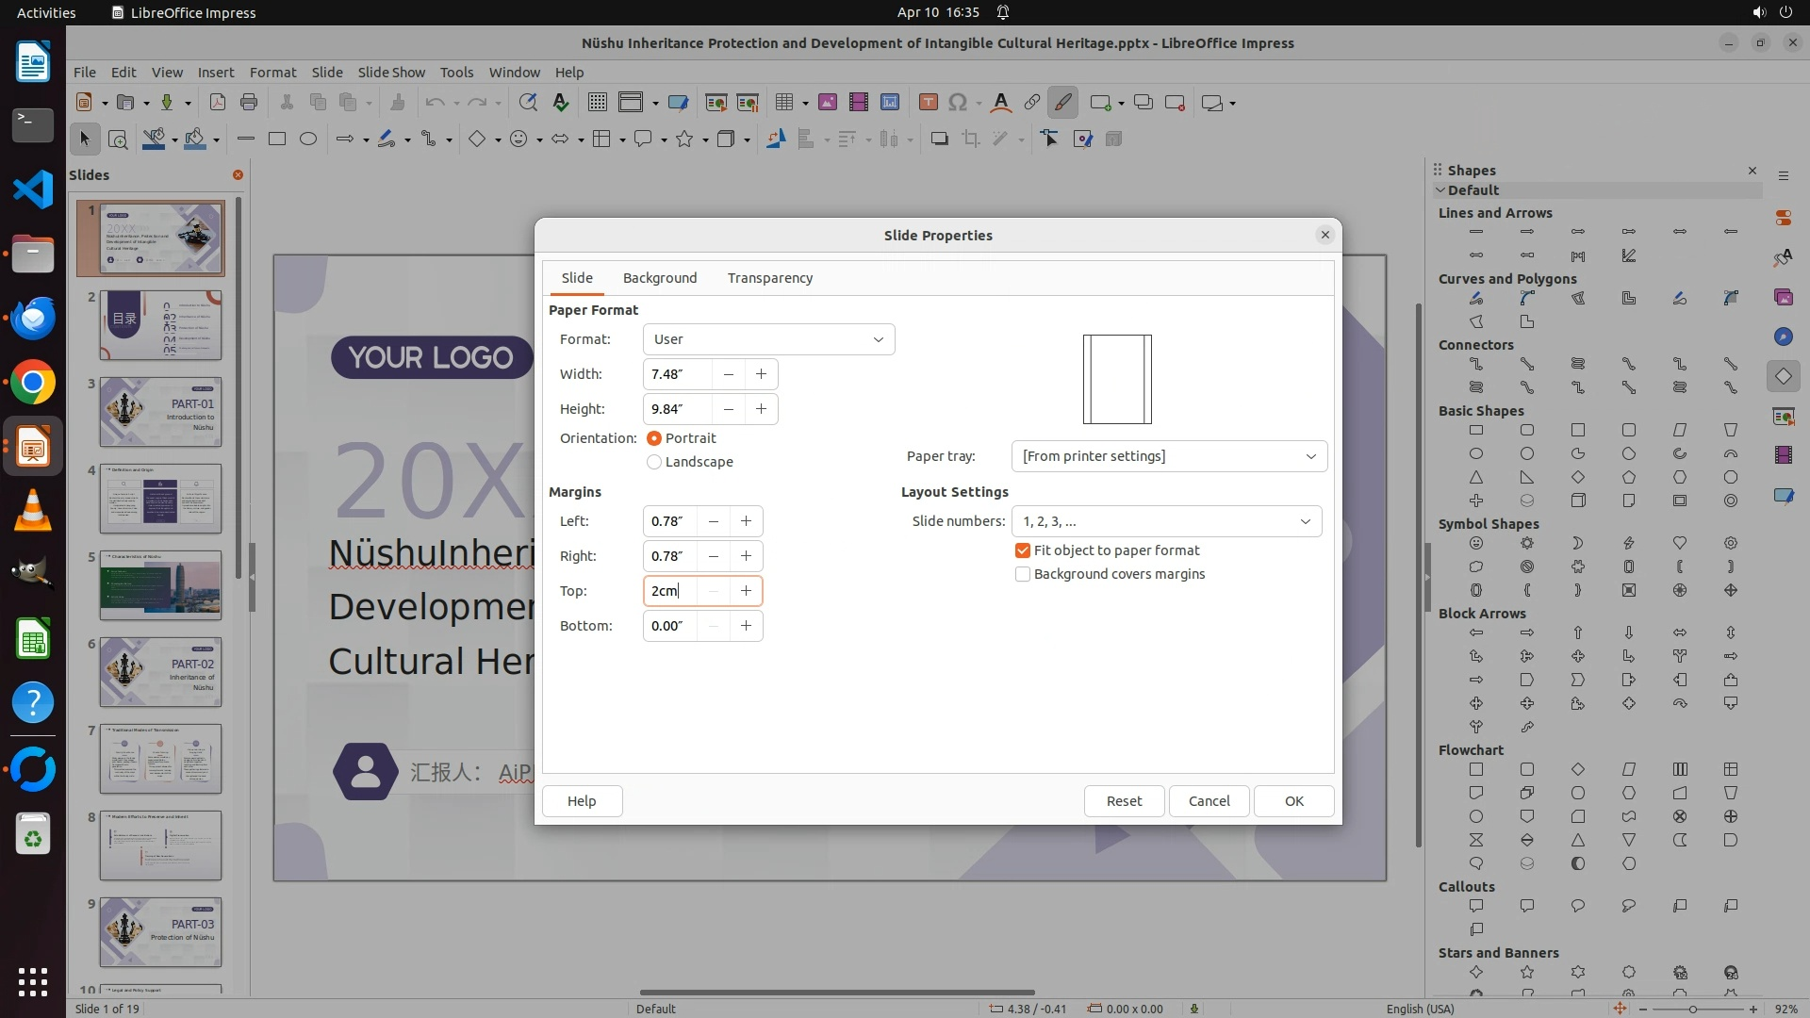Click the zoom slider in status bar
This screenshot has height=1018, width=1810.
click(1693, 1009)
